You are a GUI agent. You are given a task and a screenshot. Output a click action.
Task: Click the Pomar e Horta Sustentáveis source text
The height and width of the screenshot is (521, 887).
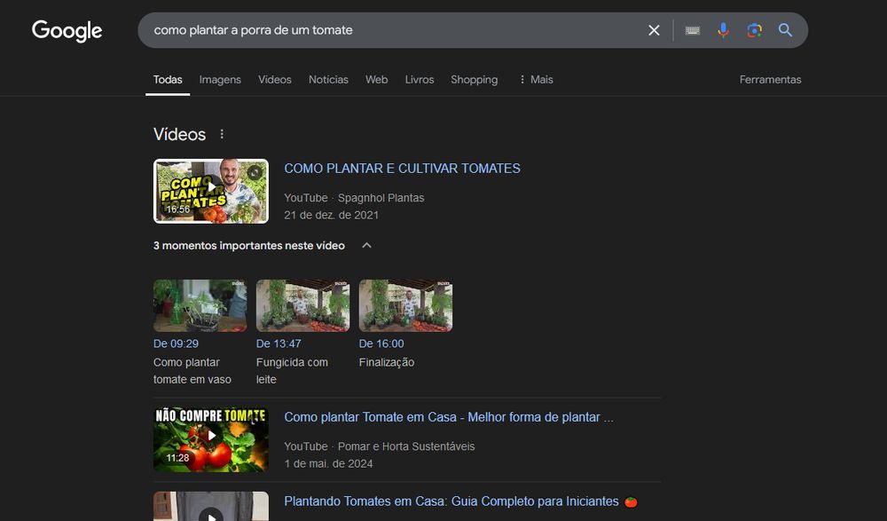406,446
